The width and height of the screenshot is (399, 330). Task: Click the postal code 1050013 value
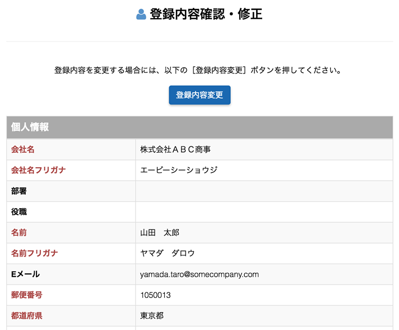155,295
